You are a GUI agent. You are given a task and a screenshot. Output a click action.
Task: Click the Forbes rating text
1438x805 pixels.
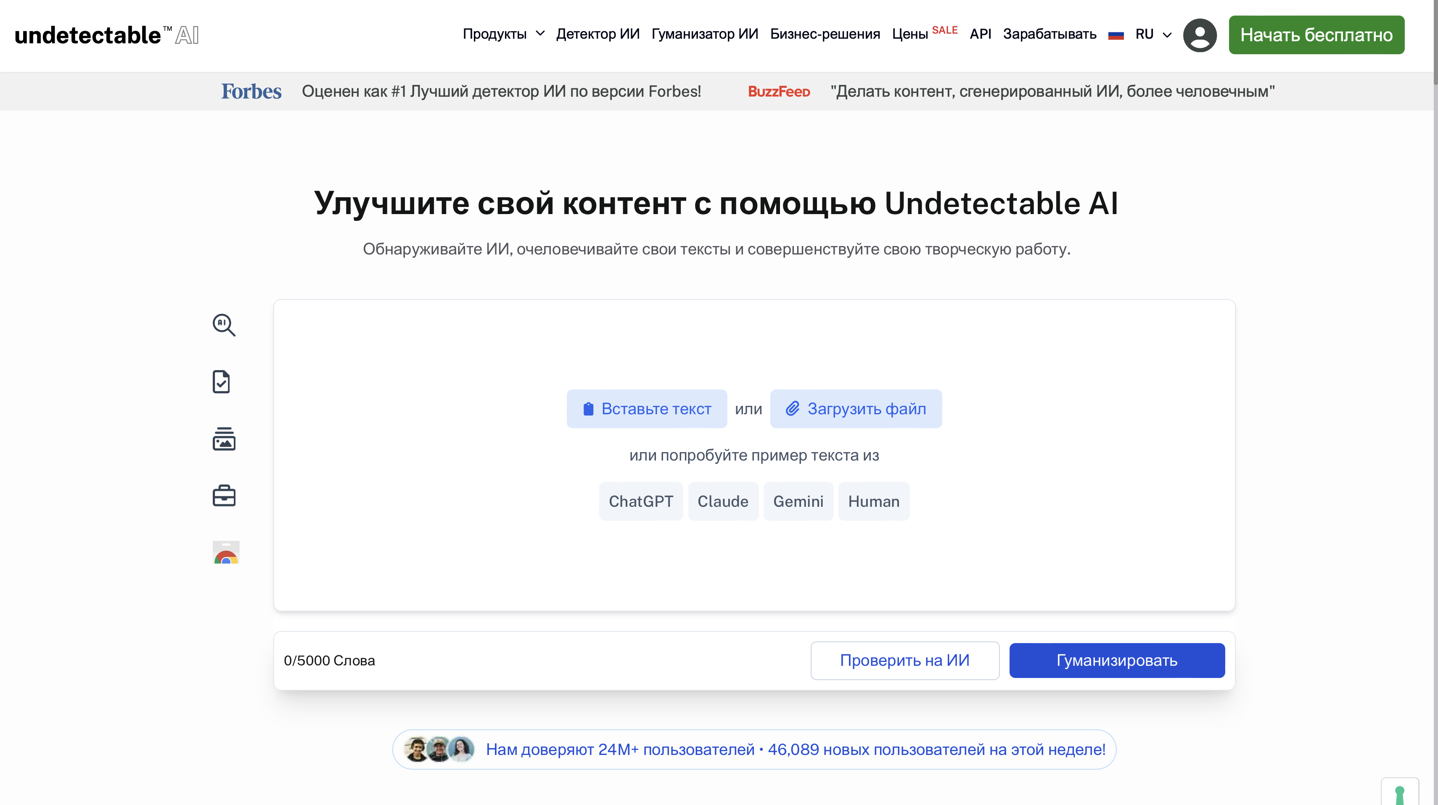tap(501, 92)
